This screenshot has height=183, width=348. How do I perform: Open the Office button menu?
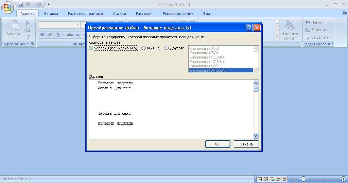point(7,7)
